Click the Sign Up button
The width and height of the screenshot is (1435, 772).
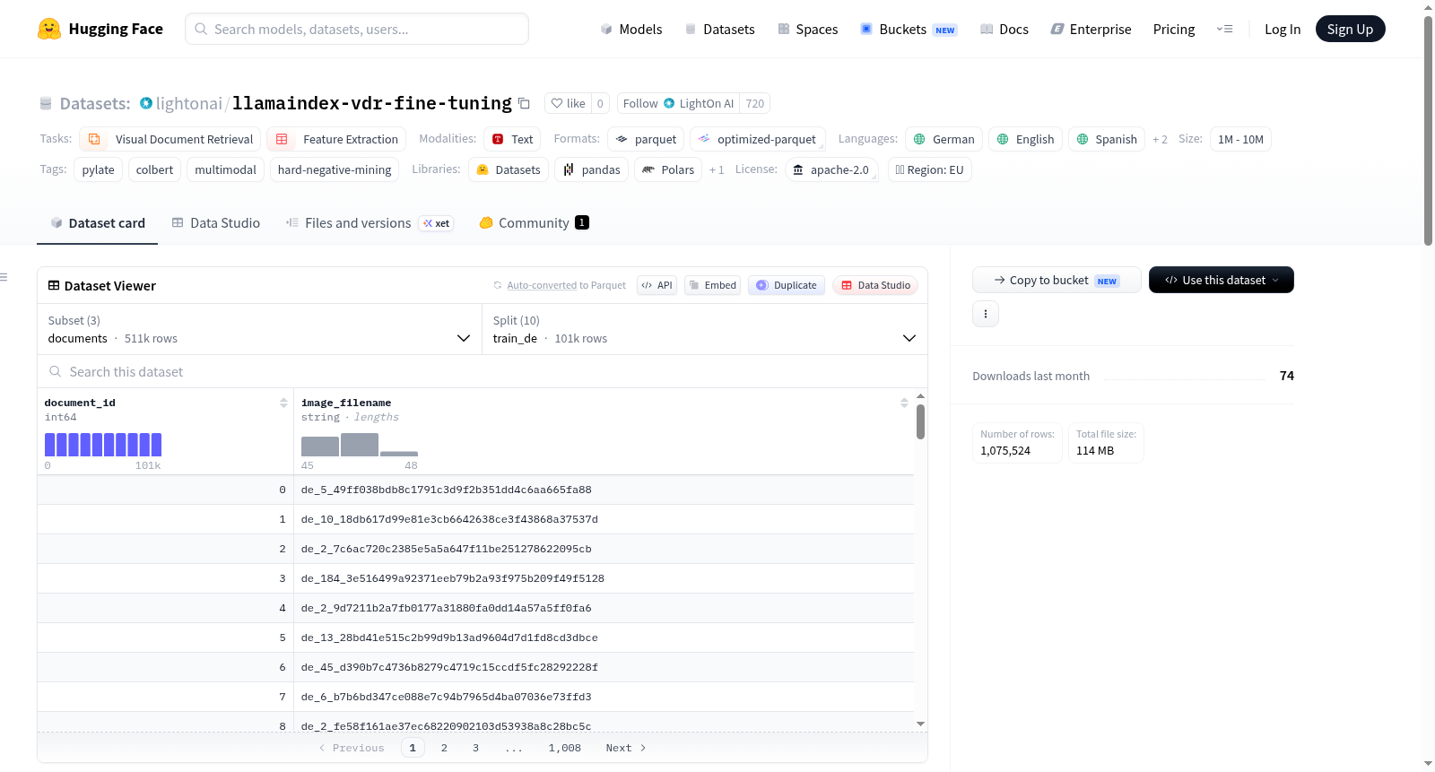pyautogui.click(x=1350, y=29)
